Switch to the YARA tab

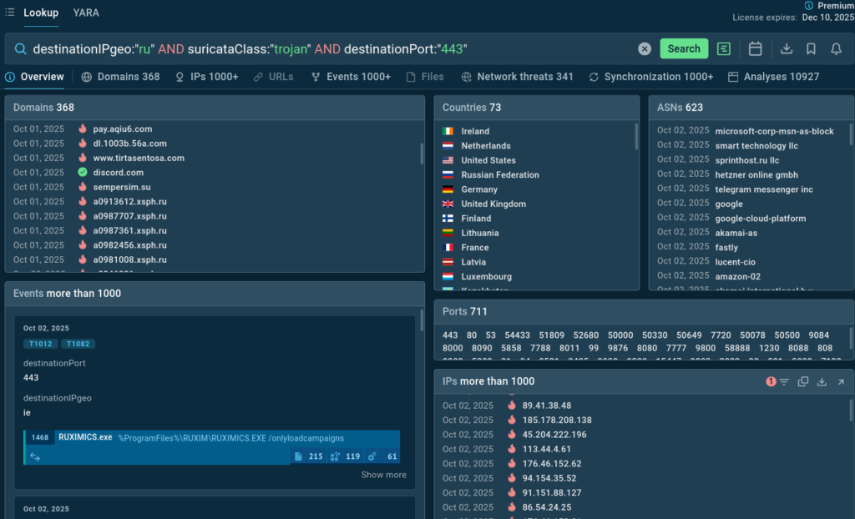pos(86,13)
